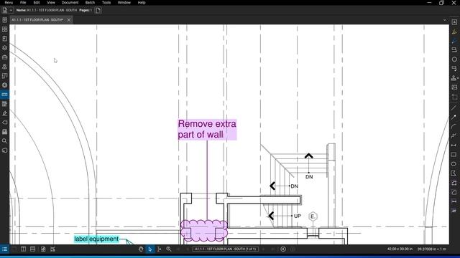
Task: Select the Crop tool icon
Action: 454,97
